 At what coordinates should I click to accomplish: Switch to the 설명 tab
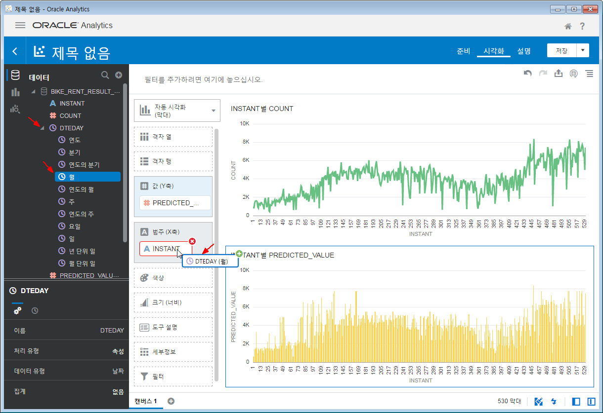tap(524, 51)
